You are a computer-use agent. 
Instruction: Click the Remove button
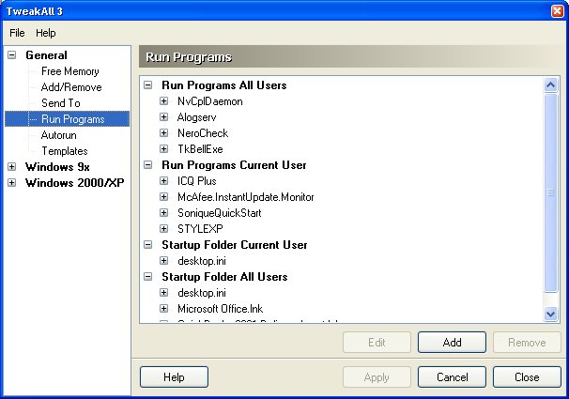[x=527, y=342]
